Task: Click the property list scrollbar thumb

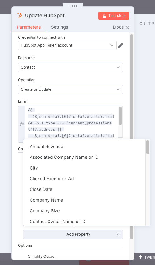Action: [148, 147]
